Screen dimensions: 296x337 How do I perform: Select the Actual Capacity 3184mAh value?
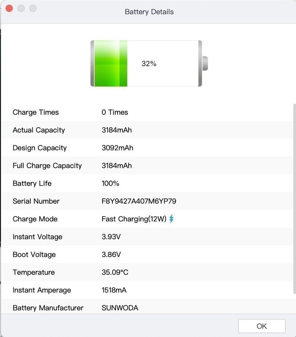point(117,130)
